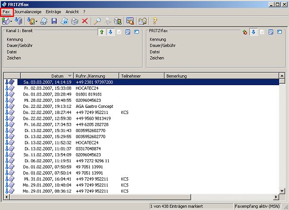Select the entry Do. 01.02.2007, 07:50:14
This screenshot has height=210, width=289.
click(x=141, y=173)
